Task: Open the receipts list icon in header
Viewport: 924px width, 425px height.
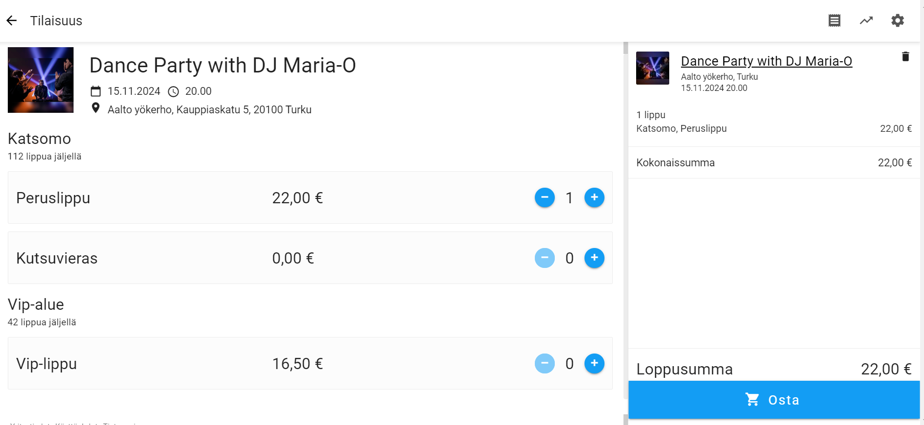Action: (834, 20)
